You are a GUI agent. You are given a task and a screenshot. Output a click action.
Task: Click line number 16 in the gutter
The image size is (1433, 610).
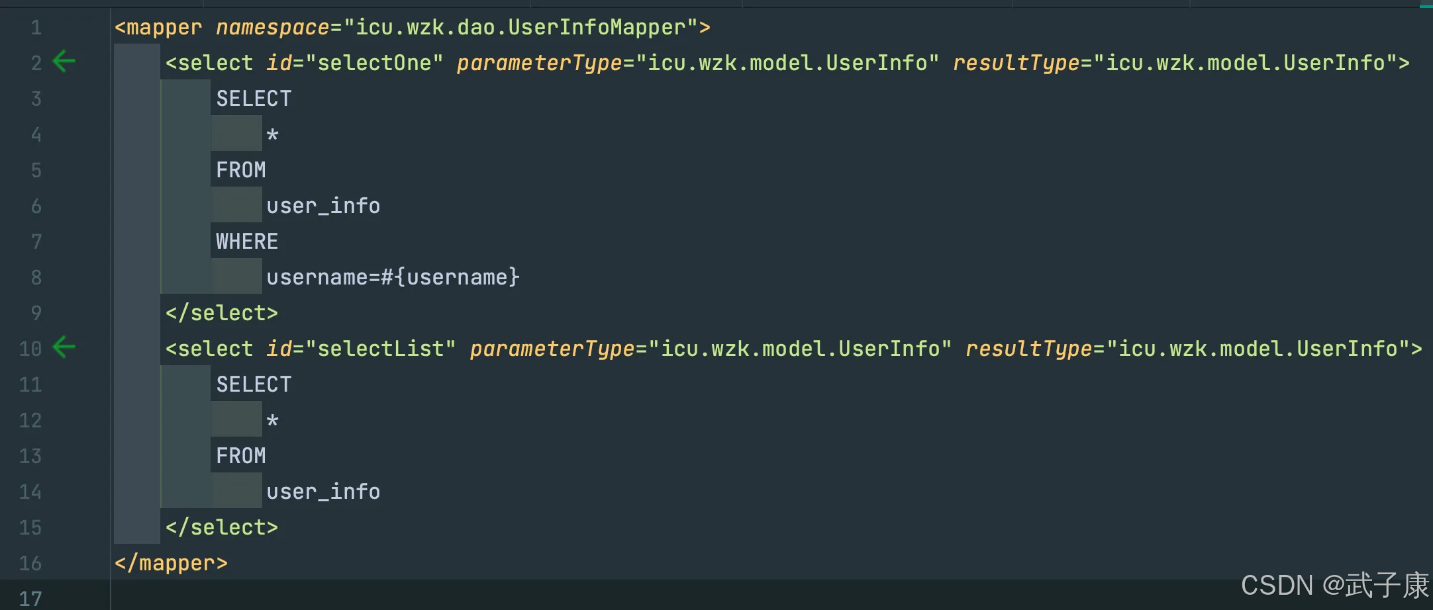coord(30,563)
